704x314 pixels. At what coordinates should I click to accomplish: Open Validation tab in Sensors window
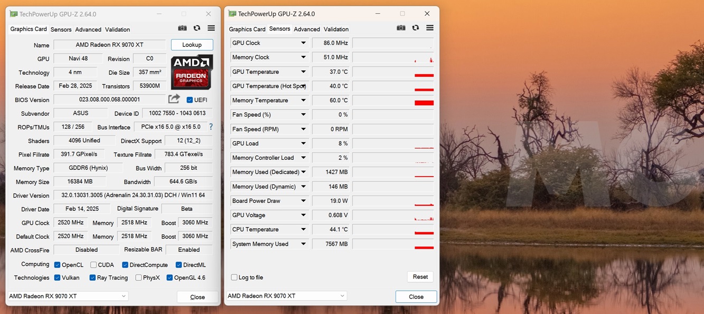336,29
